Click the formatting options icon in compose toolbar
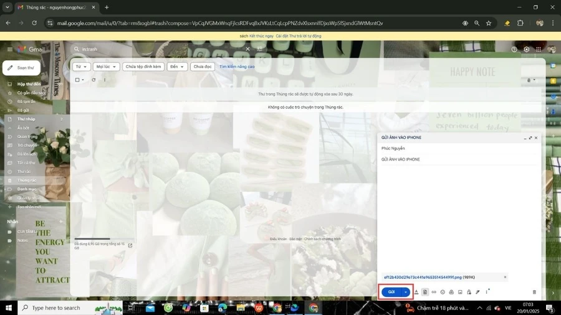 [x=416, y=292]
